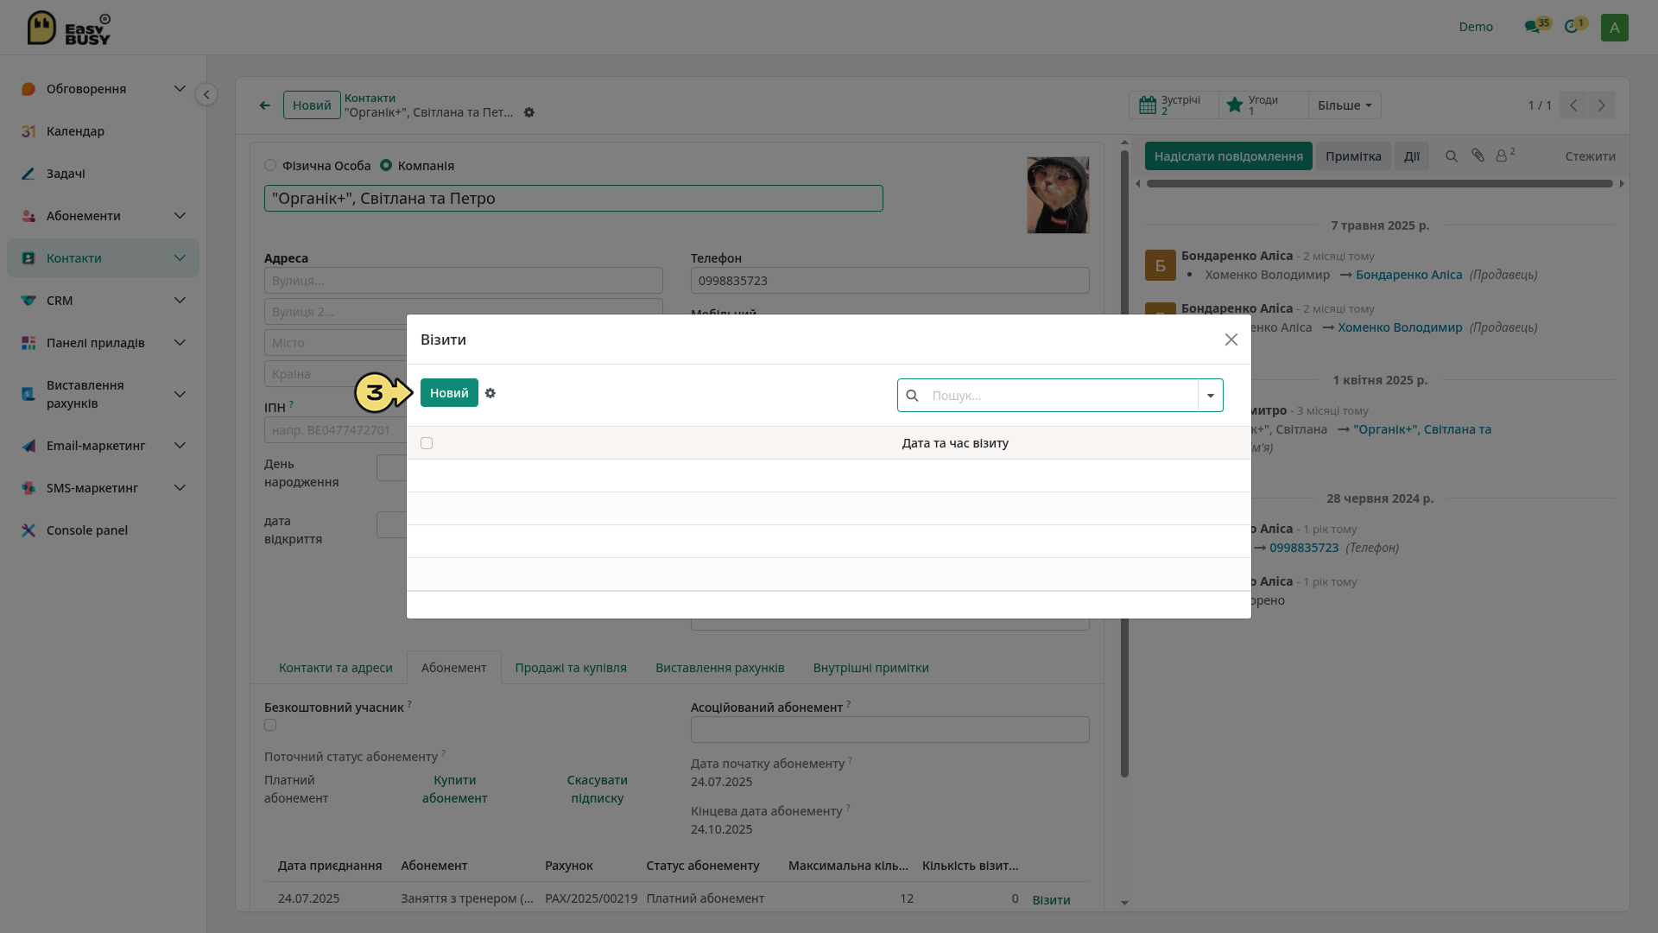
Task: Open the CRM sidebar icon
Action: point(28,301)
